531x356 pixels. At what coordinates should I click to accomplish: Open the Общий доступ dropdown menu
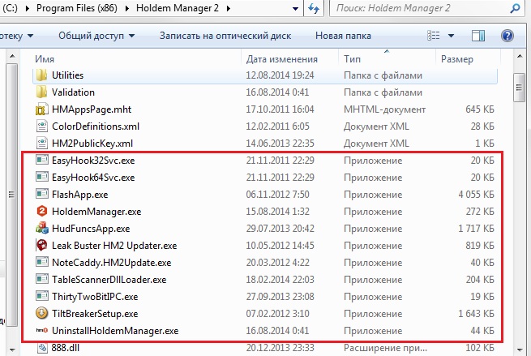pos(96,36)
